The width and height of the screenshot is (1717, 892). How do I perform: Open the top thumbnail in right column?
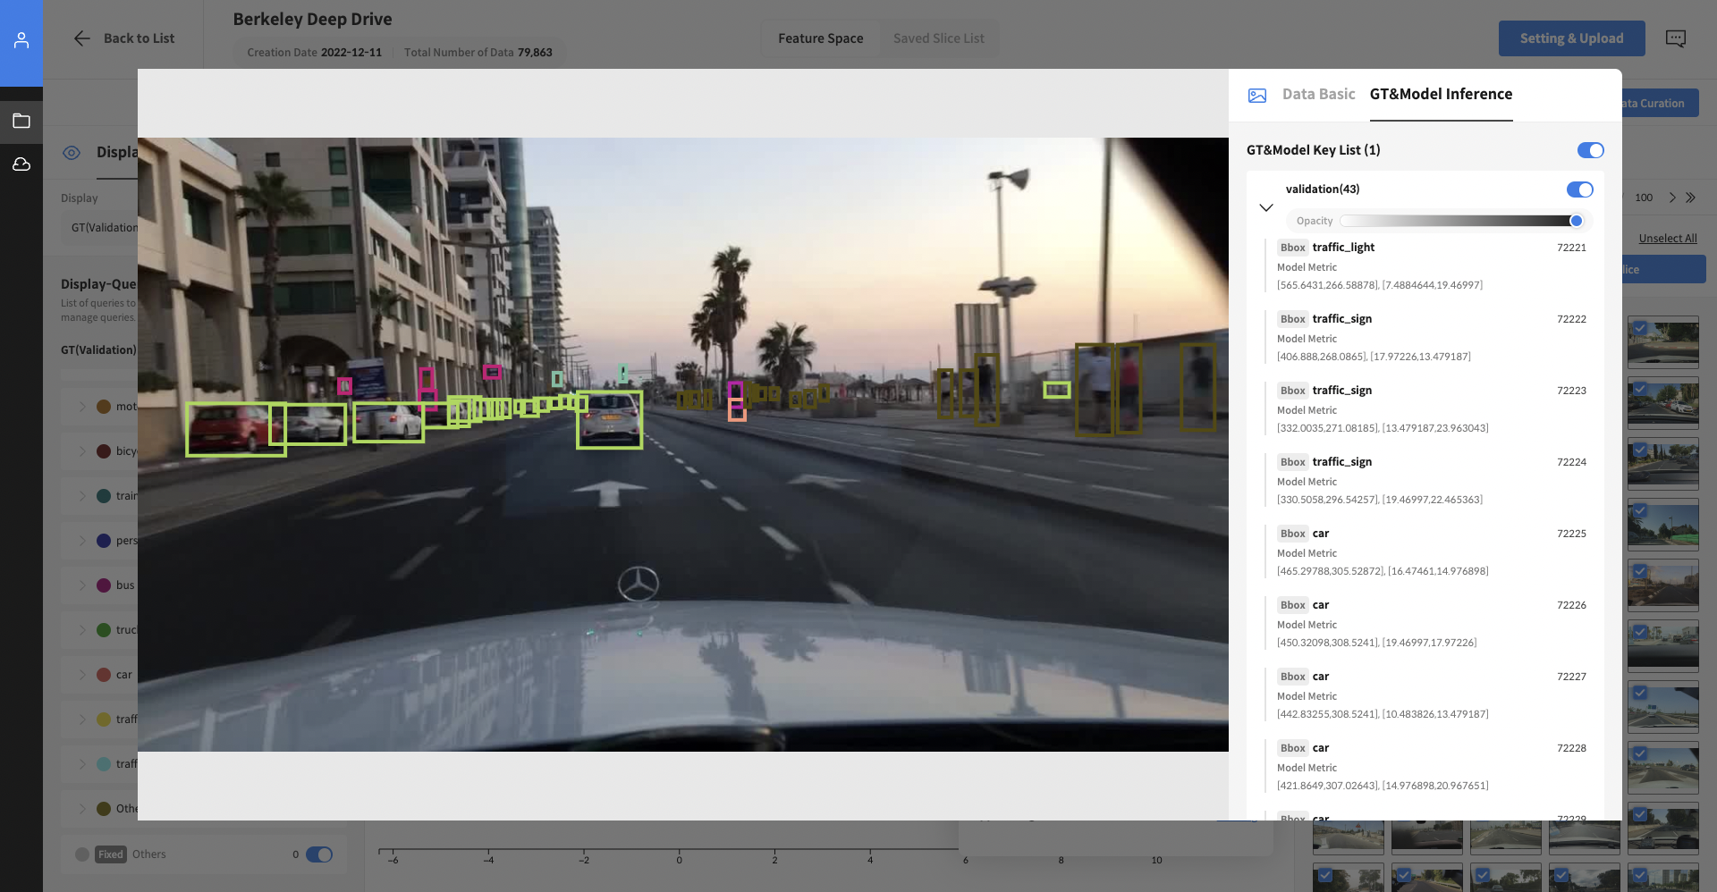point(1663,342)
